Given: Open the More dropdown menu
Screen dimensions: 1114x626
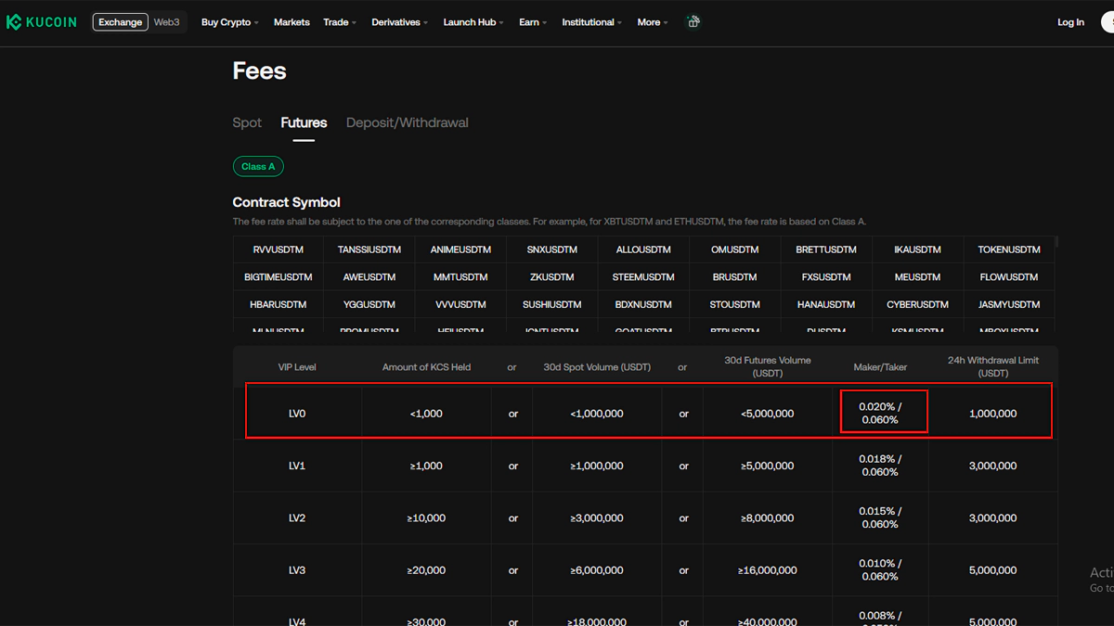Looking at the screenshot, I should coord(652,22).
